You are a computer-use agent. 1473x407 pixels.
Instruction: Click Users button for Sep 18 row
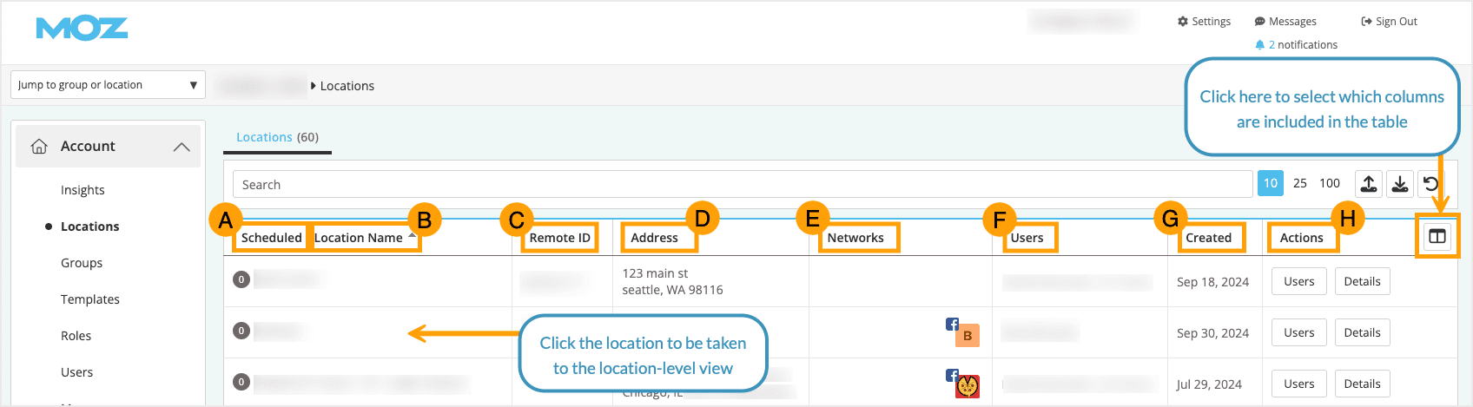click(1298, 281)
